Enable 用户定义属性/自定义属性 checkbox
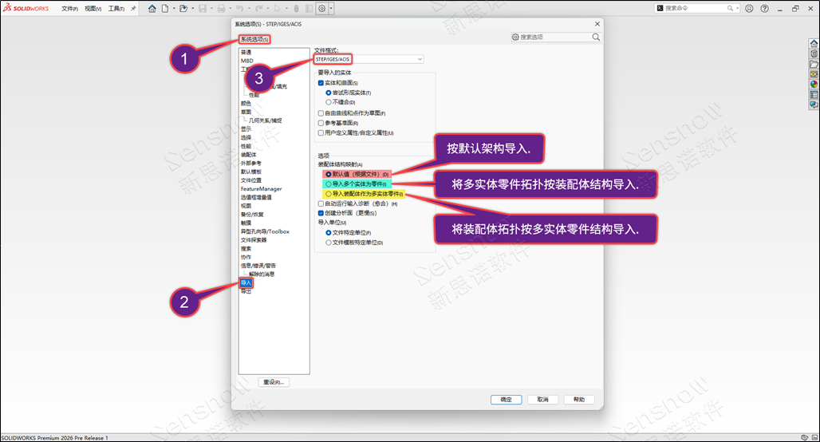This screenshot has height=442, width=820. (321, 133)
